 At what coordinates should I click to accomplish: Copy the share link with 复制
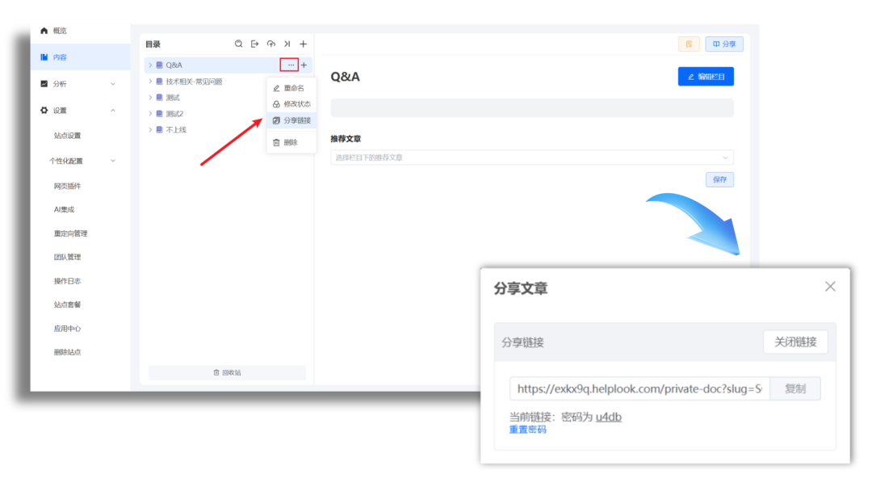(x=796, y=388)
